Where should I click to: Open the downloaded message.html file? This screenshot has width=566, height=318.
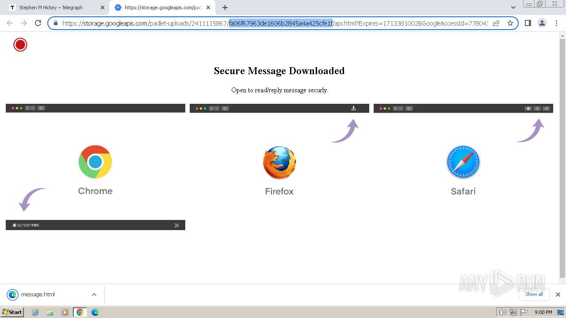point(38,295)
